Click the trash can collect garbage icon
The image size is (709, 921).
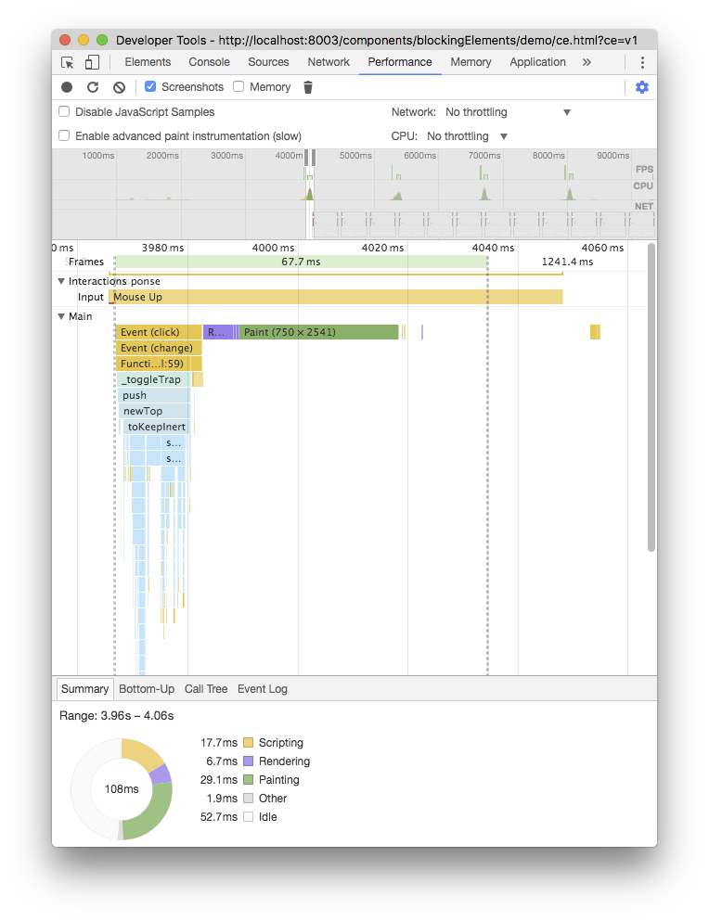click(308, 87)
